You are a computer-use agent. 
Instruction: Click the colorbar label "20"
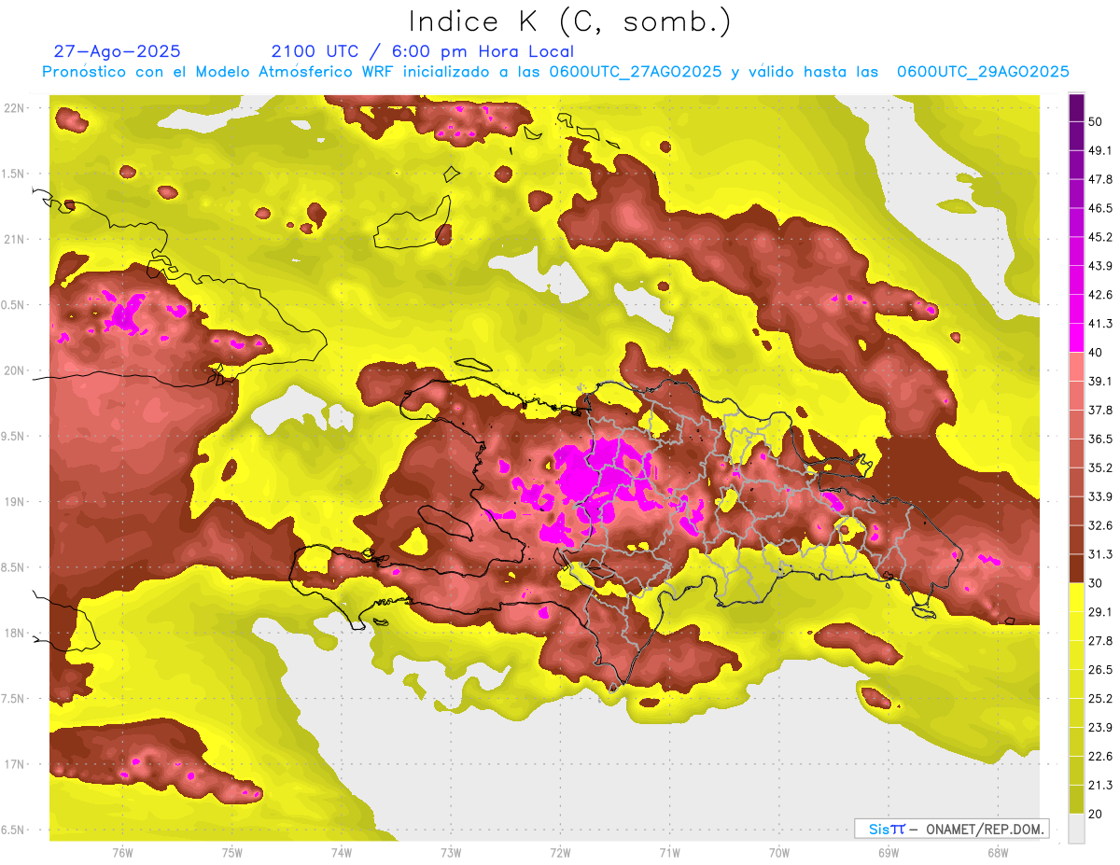[1097, 814]
